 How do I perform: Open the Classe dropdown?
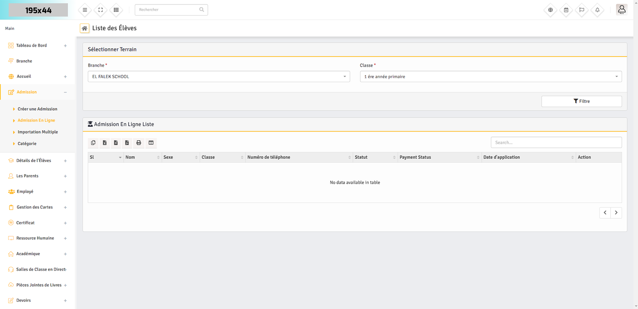[490, 77]
